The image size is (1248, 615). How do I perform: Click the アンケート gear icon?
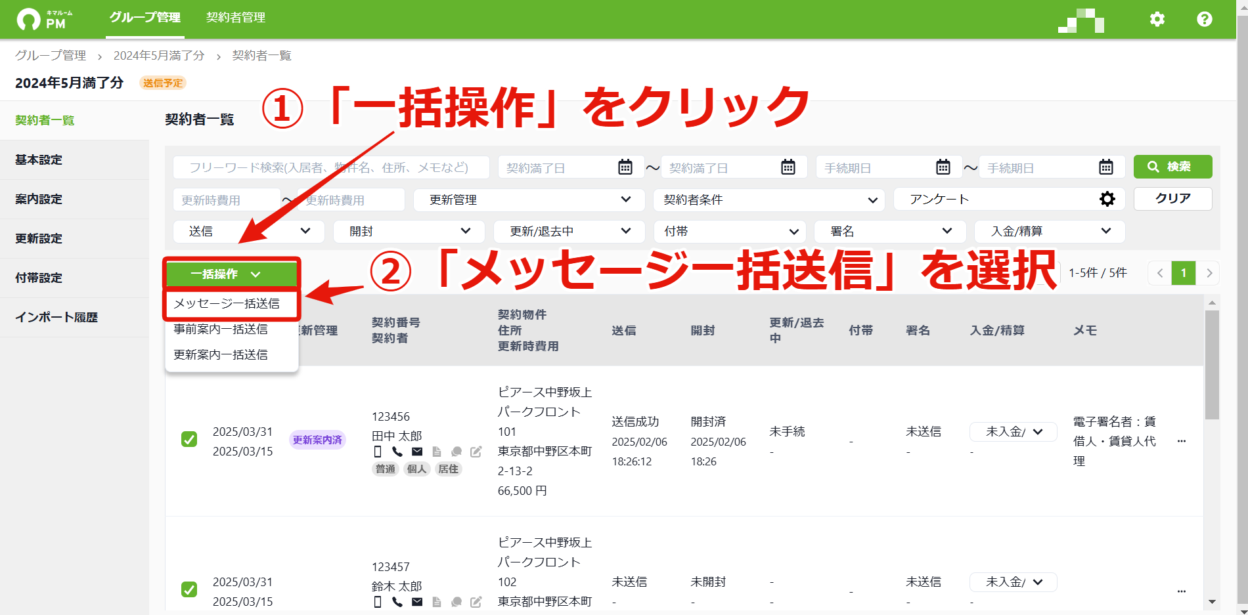pyautogui.click(x=1107, y=199)
